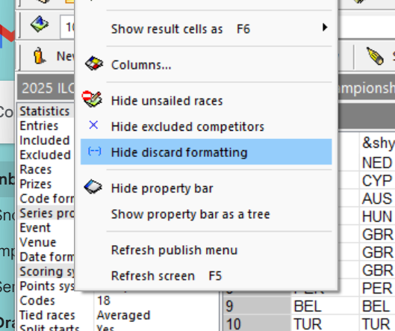The height and width of the screenshot is (331, 395).
Task: Click the Hide unsailed races icon
Action: tap(92, 99)
